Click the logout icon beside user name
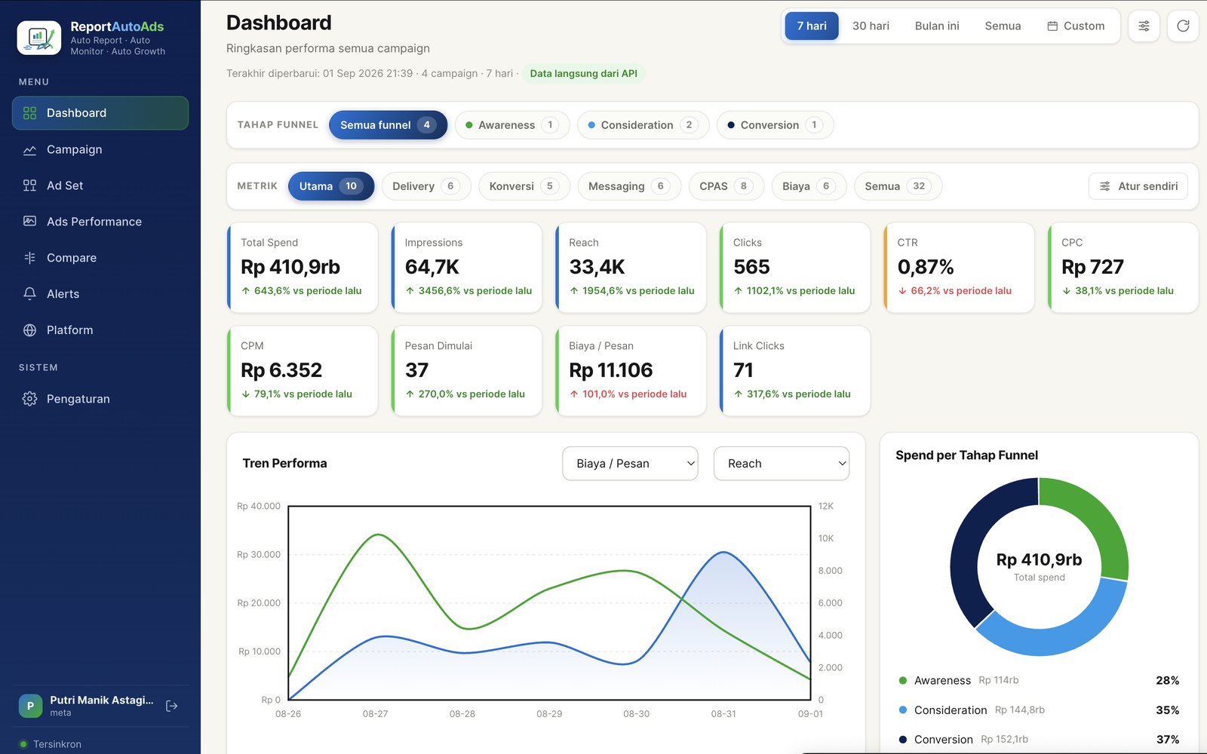This screenshot has height=754, width=1207. pyautogui.click(x=172, y=706)
